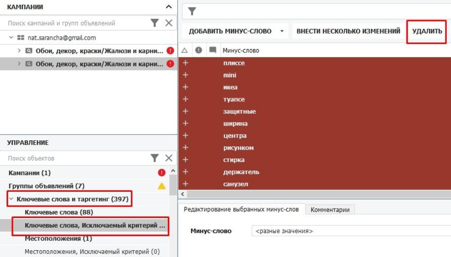The height and width of the screenshot is (257, 451).
Task: Click the comment column header icon
Action: click(x=212, y=50)
